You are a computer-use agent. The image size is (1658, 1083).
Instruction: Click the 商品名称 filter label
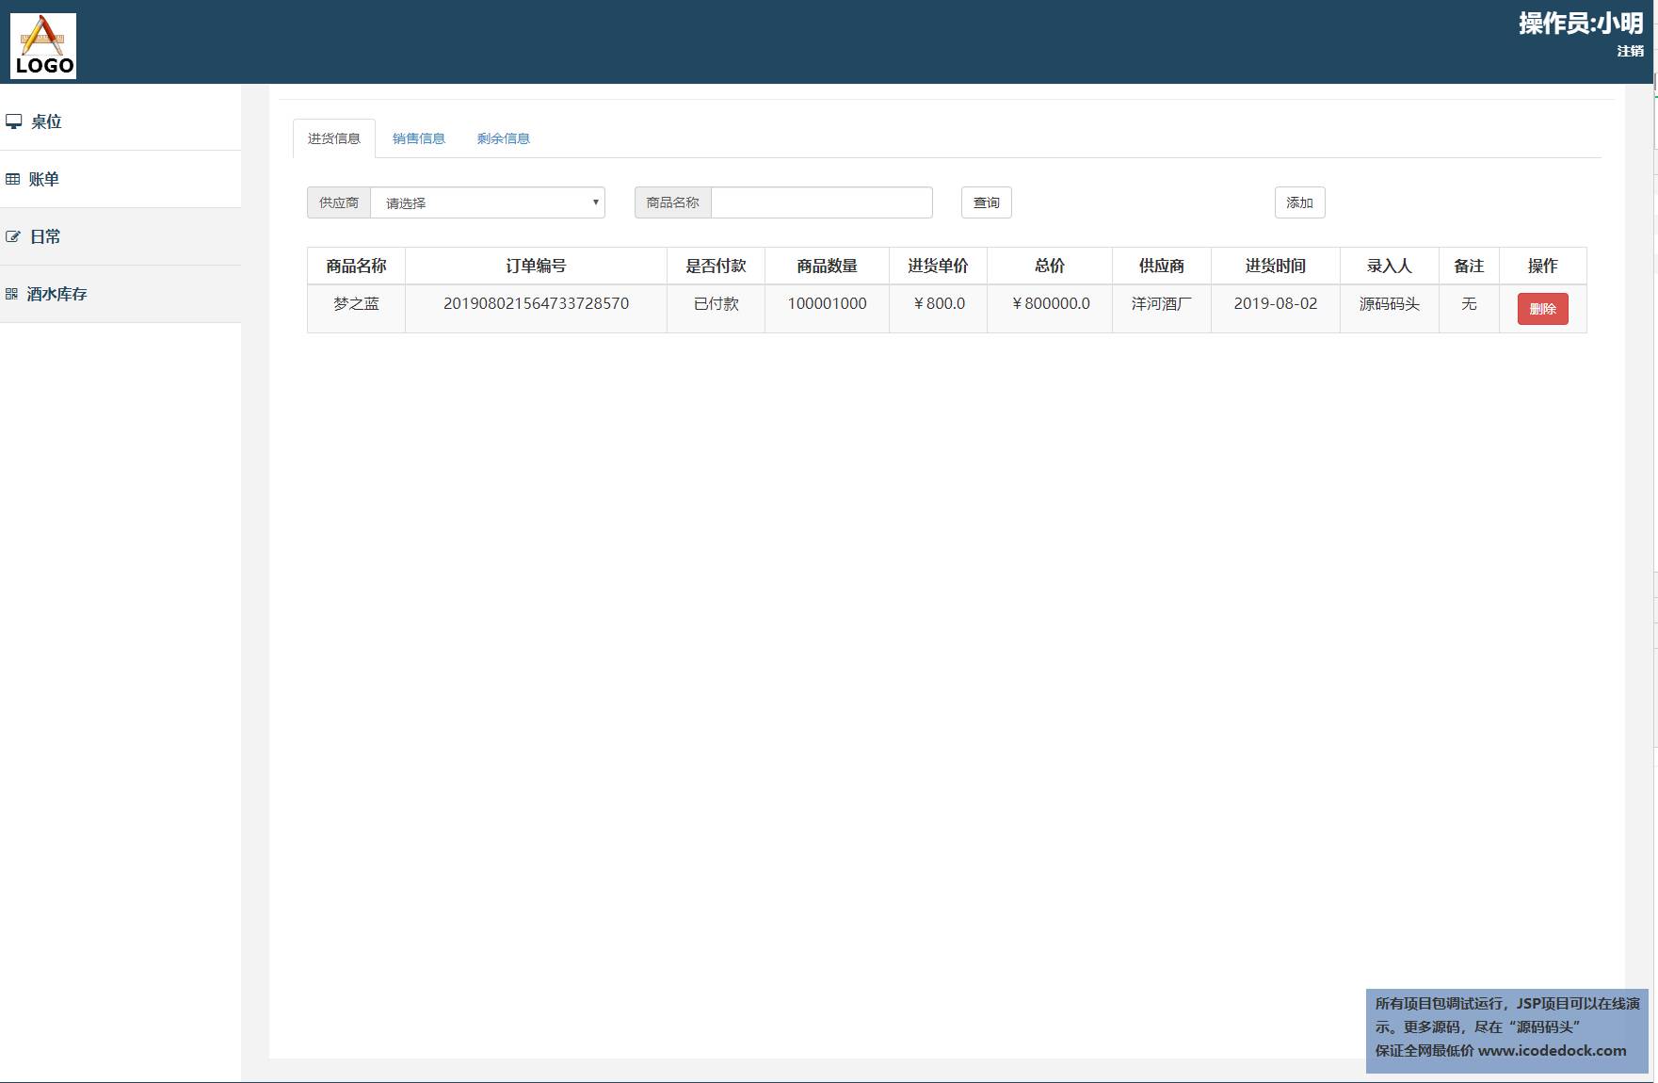(x=673, y=202)
